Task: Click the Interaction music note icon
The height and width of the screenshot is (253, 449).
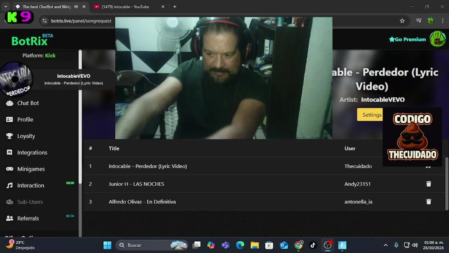Action: tap(10, 186)
